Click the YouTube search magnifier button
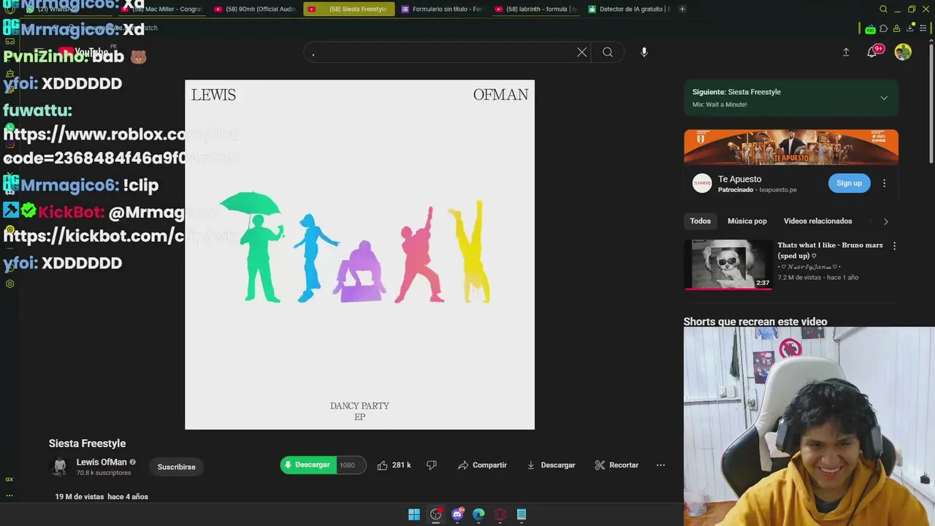This screenshot has width=935, height=526. [608, 53]
